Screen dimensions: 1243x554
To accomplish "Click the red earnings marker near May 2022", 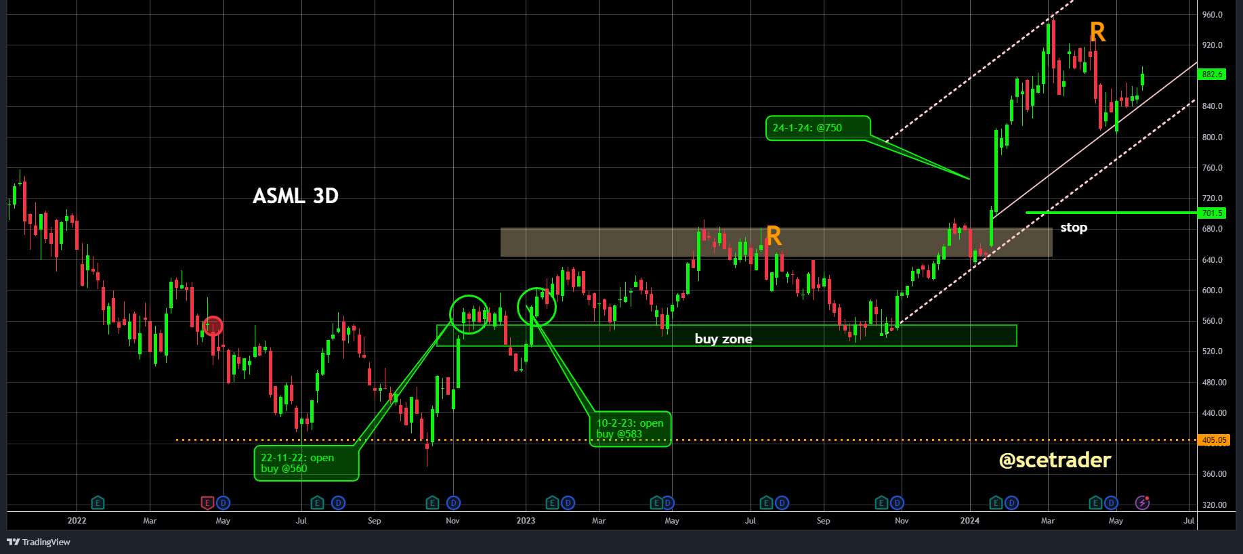I will click(207, 503).
